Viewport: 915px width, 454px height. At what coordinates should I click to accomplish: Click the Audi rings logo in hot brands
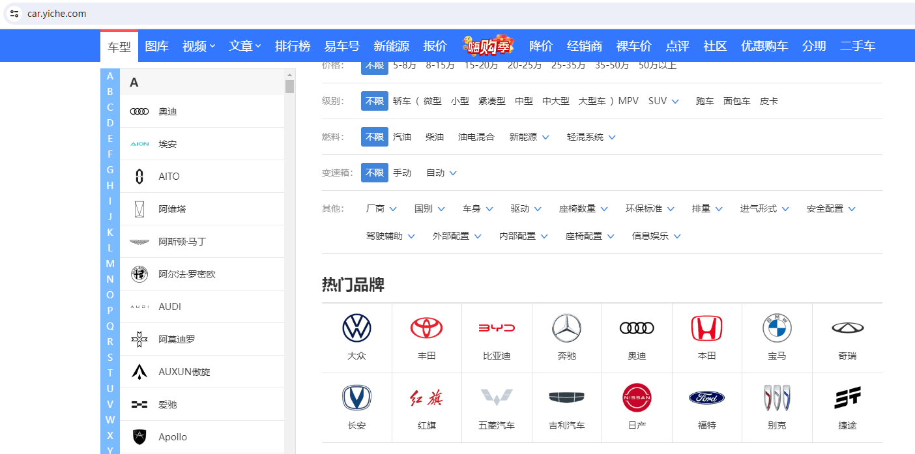(637, 328)
